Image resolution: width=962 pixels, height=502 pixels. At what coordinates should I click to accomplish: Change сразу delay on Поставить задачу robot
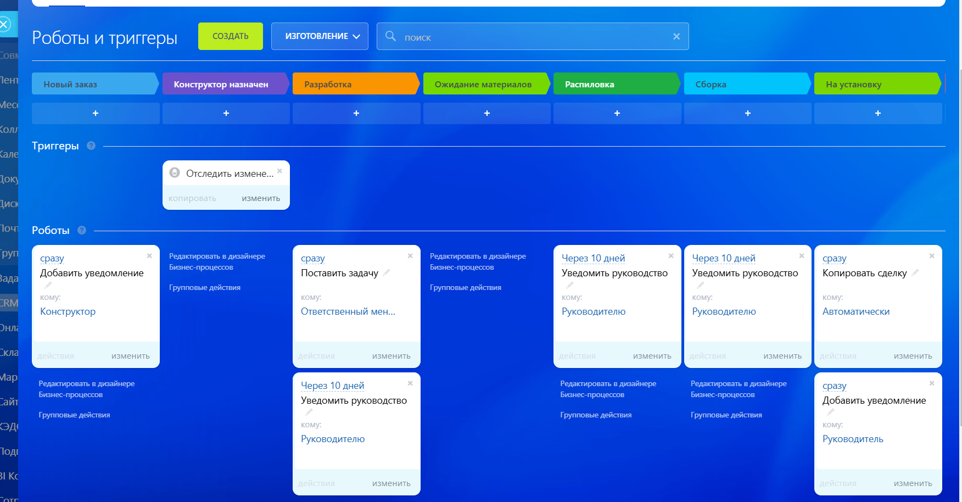[313, 258]
